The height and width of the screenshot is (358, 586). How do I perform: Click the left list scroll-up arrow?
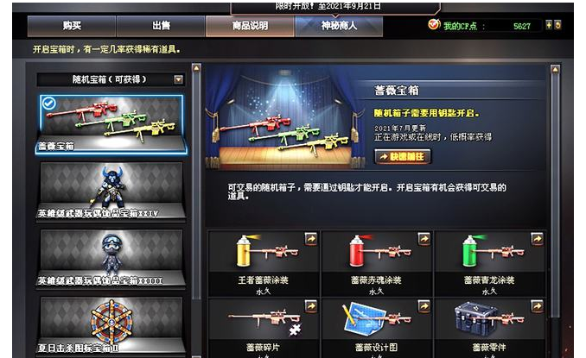pyautogui.click(x=196, y=68)
